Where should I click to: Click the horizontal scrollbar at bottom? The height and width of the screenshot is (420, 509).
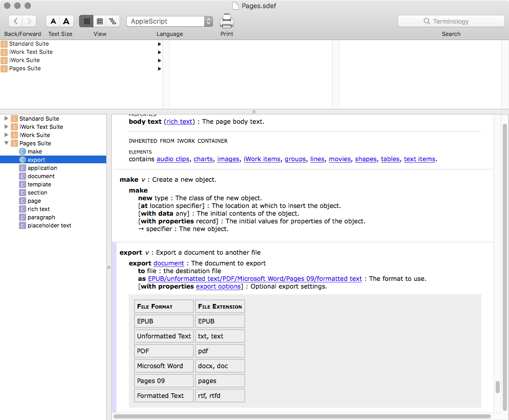(x=302, y=416)
